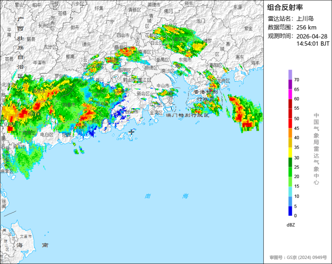This screenshot has width=332, height=264.
Task: Click the 台山市 map label
Action: (132, 112)
